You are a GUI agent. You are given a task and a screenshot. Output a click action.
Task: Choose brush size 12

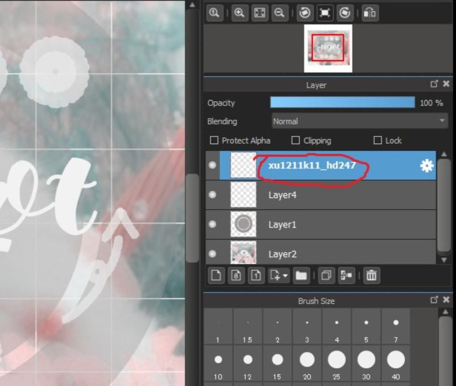click(x=248, y=364)
